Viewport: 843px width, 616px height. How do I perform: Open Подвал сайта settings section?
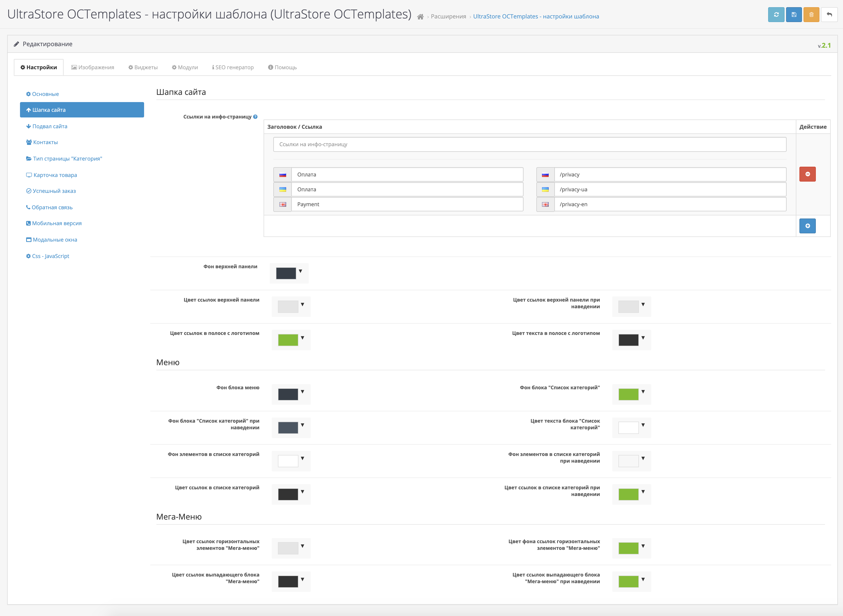coord(49,126)
